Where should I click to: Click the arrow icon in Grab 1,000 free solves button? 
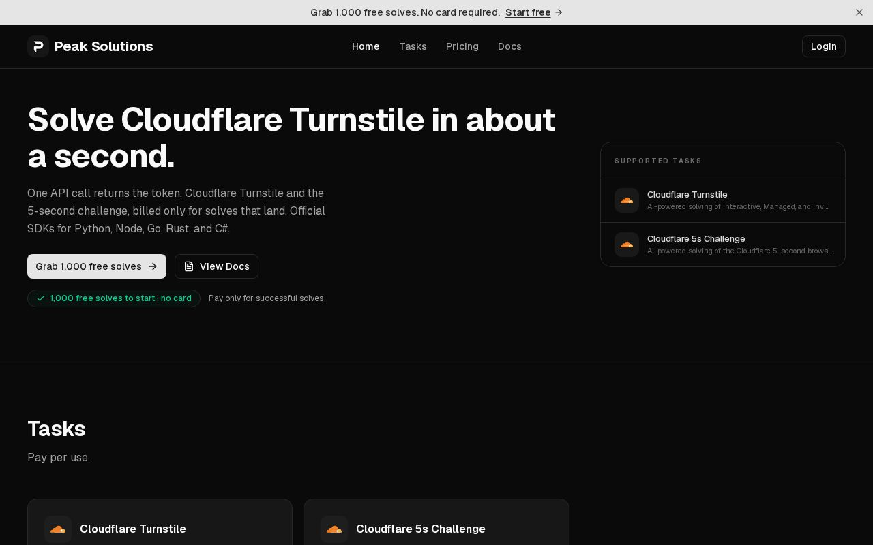pyautogui.click(x=153, y=266)
